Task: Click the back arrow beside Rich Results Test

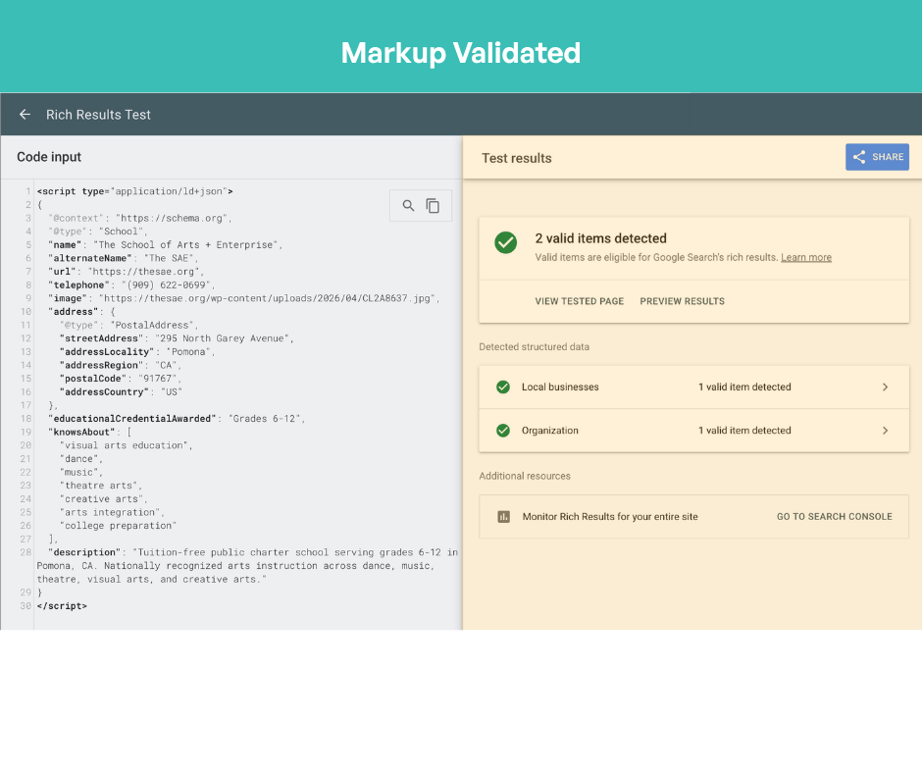Action: click(x=25, y=114)
